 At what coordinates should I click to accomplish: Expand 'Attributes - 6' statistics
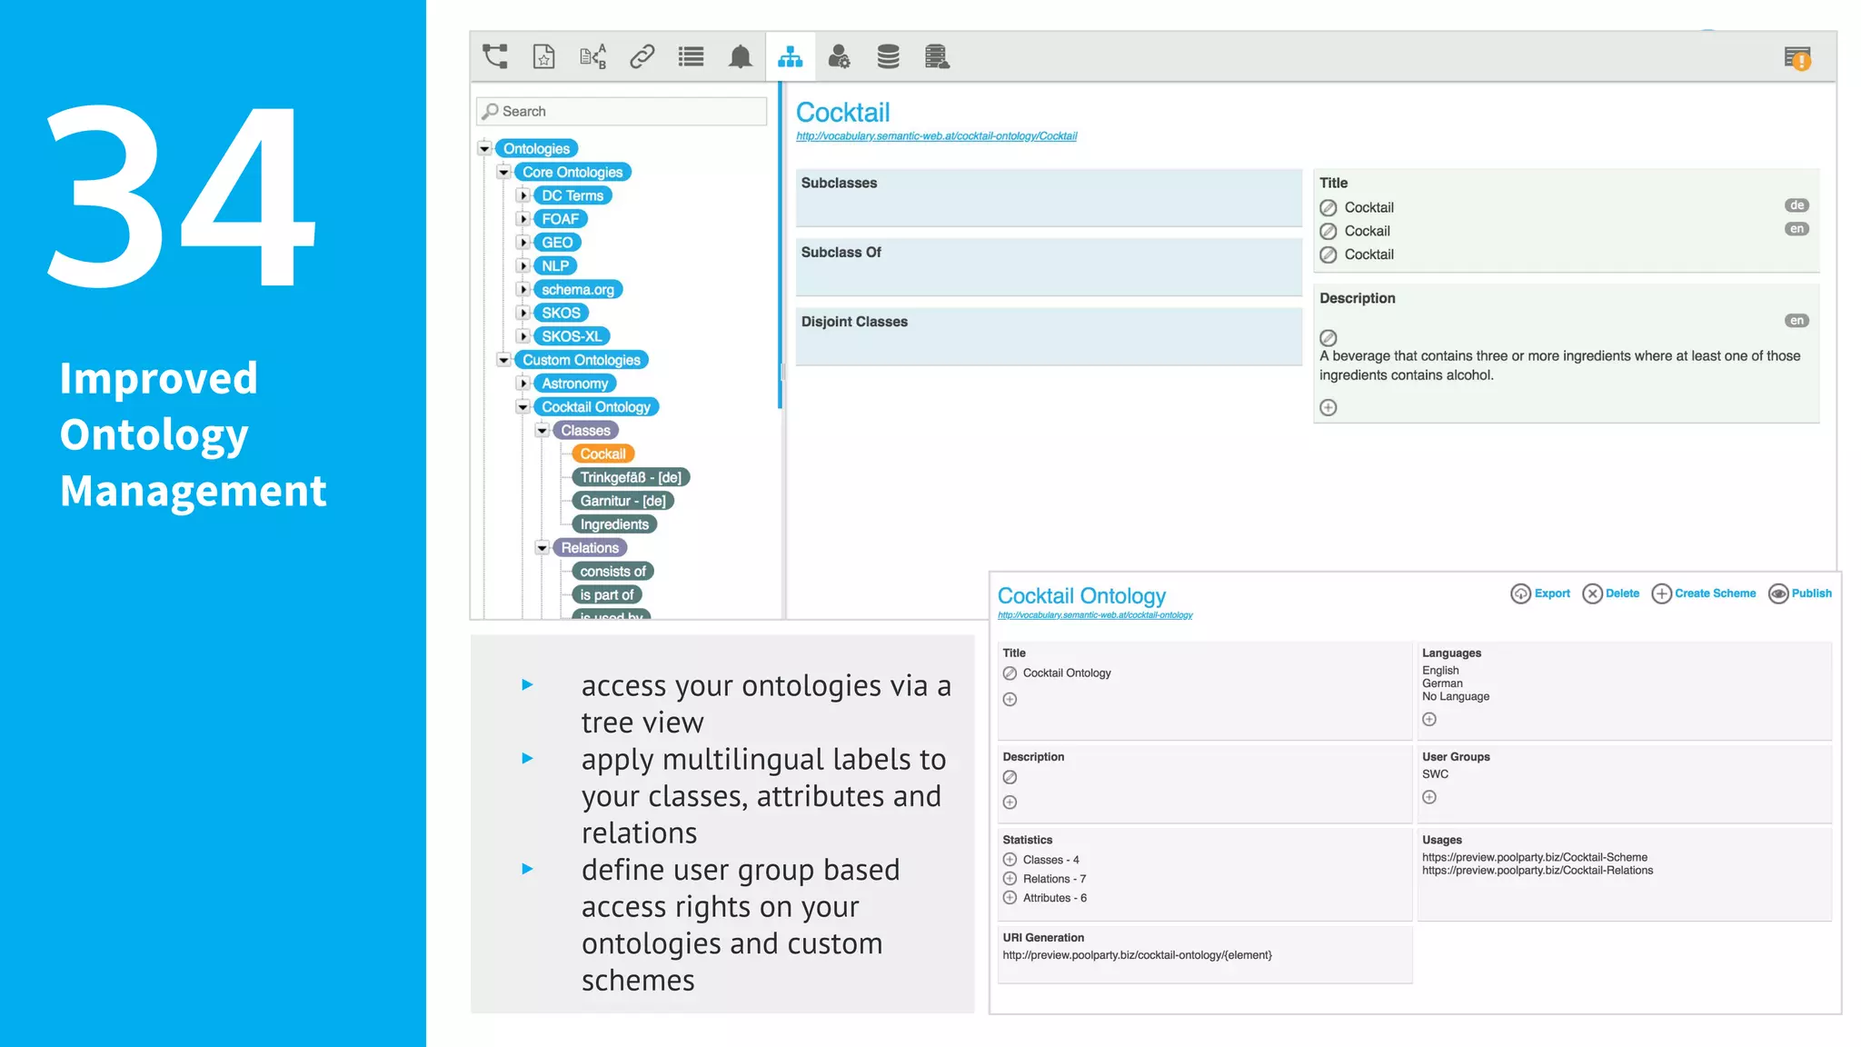[1010, 898]
